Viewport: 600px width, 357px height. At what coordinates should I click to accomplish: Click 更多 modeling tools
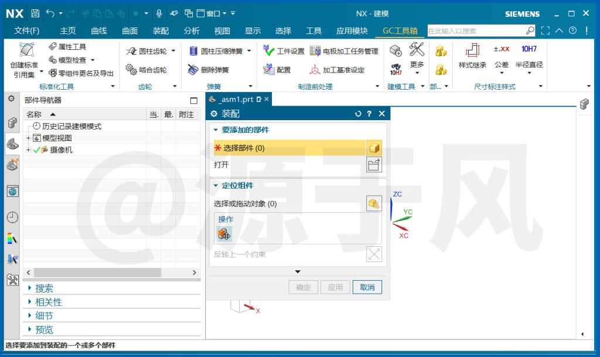pos(417,58)
